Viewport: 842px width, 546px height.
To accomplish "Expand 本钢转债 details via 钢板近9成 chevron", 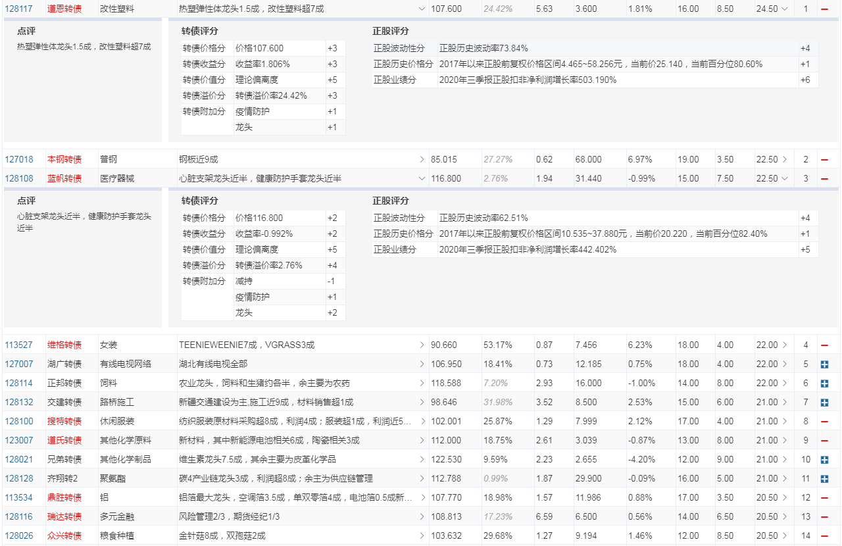I will pyautogui.click(x=422, y=160).
